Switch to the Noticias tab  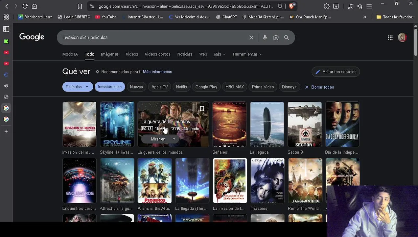(185, 54)
